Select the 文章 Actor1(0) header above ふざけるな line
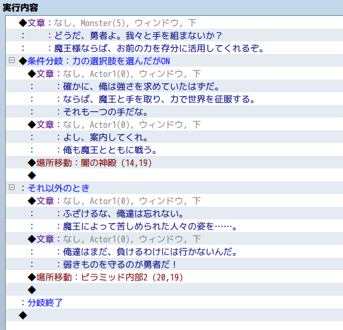This screenshot has width=343, height=330. (174, 201)
